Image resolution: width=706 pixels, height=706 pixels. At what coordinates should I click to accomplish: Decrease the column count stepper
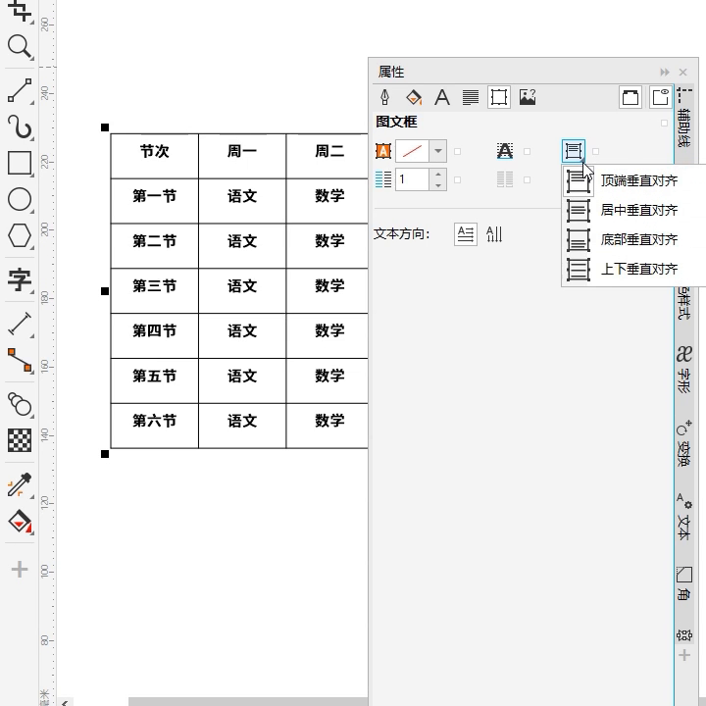click(438, 185)
